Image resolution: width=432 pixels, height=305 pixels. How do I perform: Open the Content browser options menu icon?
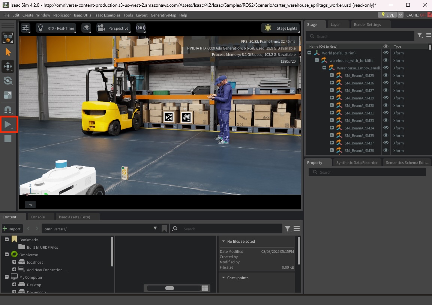[297, 228]
